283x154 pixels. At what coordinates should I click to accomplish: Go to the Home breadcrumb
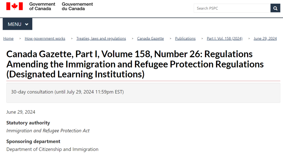[8, 38]
